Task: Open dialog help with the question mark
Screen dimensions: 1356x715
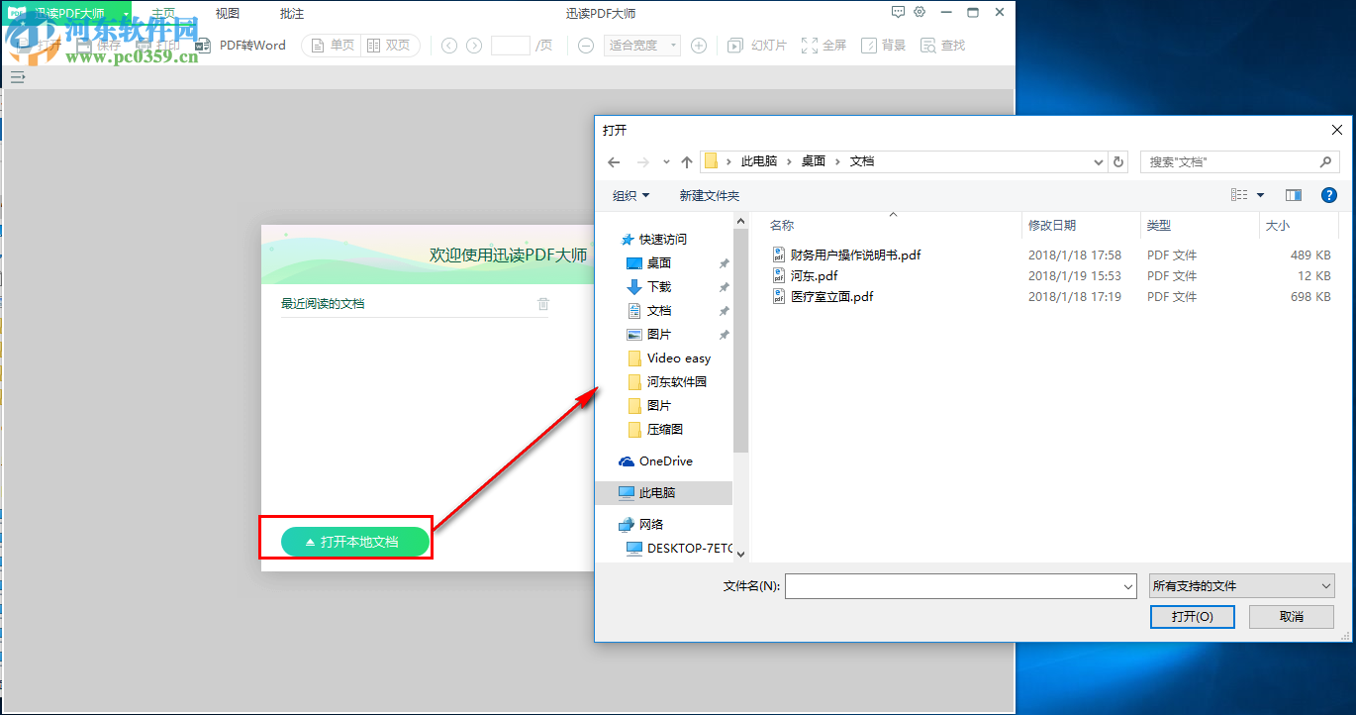Action: pos(1328,195)
